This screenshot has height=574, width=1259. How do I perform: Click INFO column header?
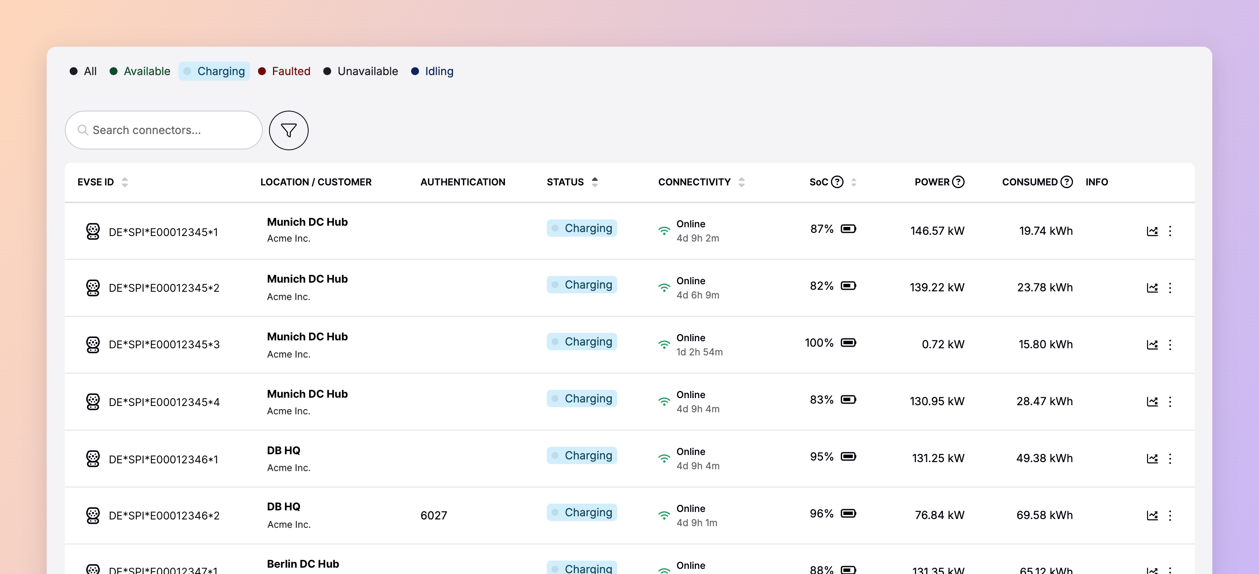[x=1096, y=182]
